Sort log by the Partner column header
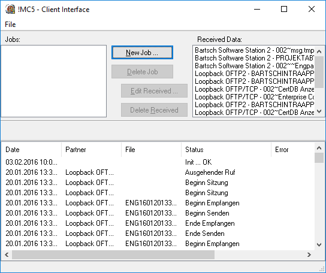The width and height of the screenshot is (326, 273). [91, 150]
